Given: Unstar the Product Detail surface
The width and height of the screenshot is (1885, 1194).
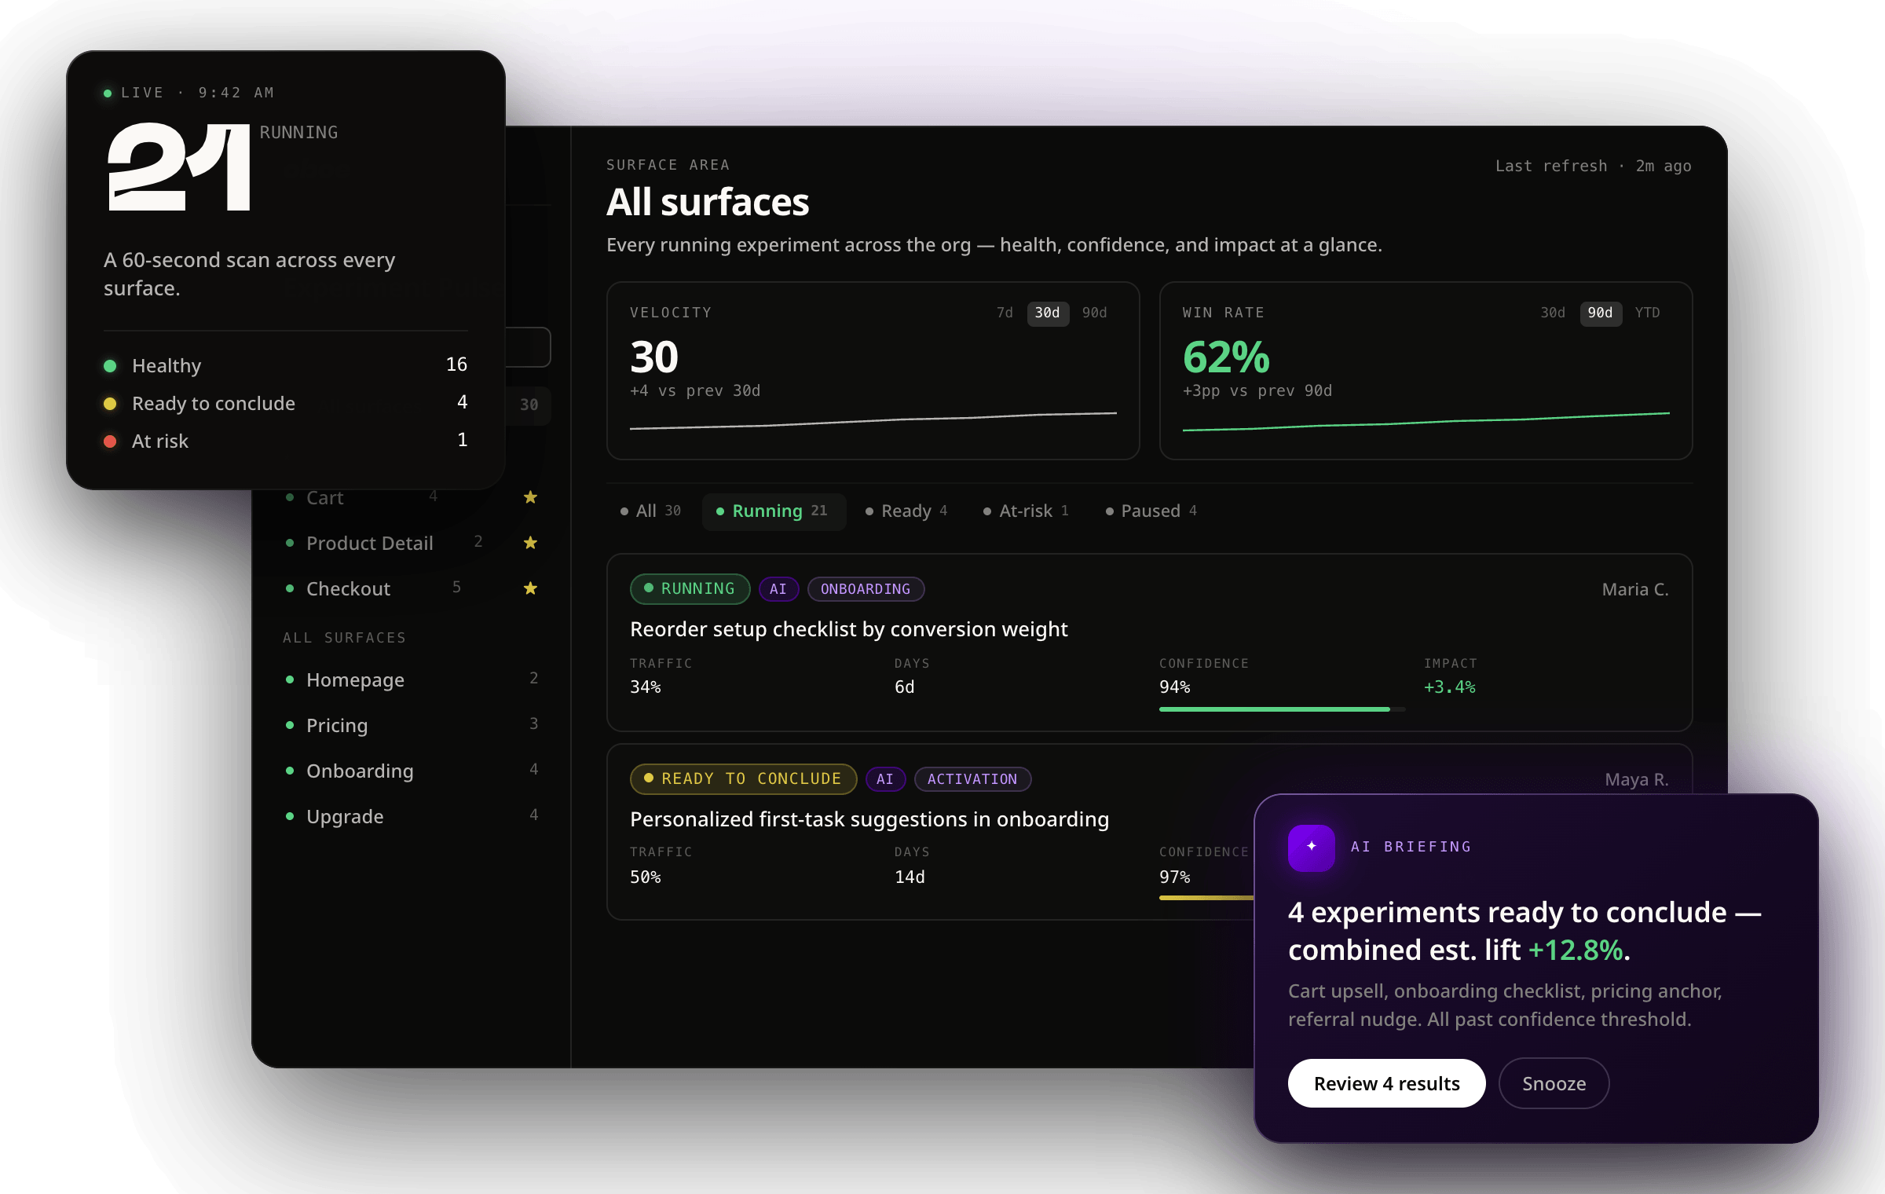Looking at the screenshot, I should (530, 543).
